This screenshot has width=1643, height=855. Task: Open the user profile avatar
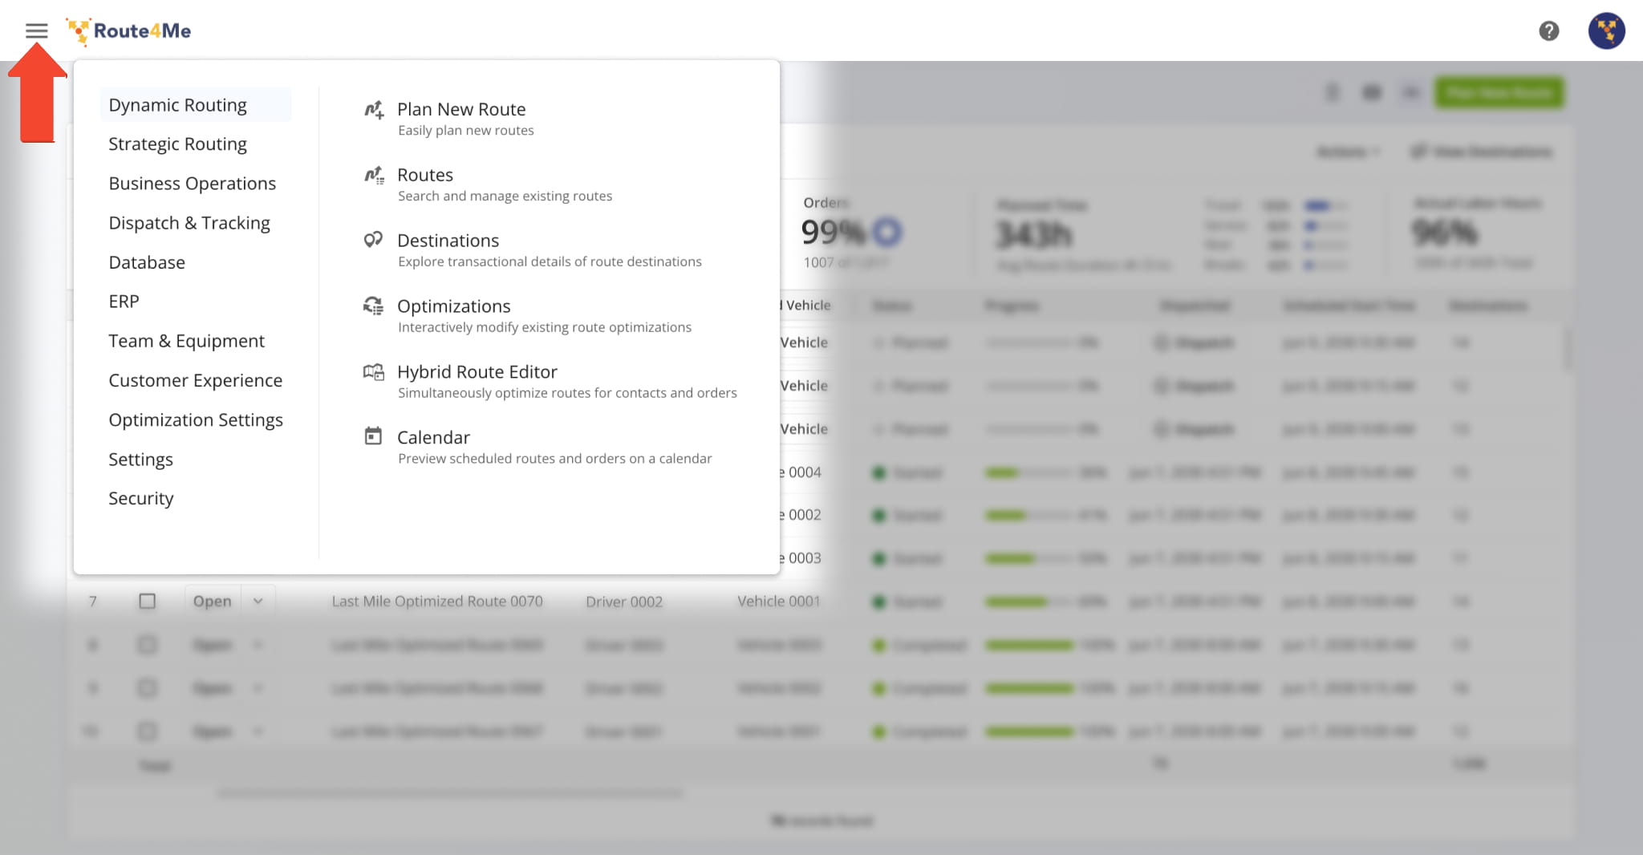pyautogui.click(x=1606, y=31)
